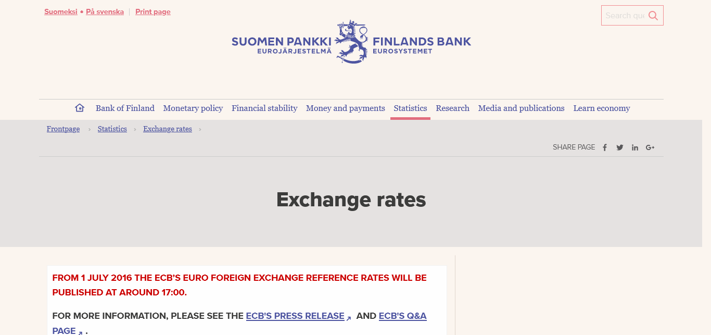Screen dimensions: 711x335
Task: Switch language to Suomeksi
Action: (61, 12)
